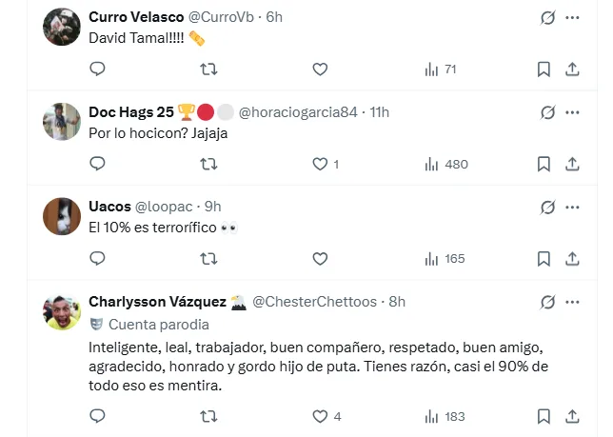613x437 pixels.
Task: Open the 11h timestamp on Doc Hags tweet
Action: coord(379,112)
